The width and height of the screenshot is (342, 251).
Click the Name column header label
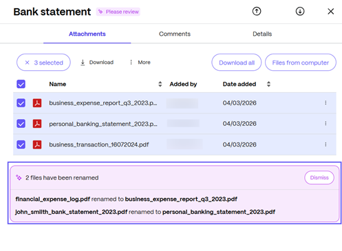point(58,84)
